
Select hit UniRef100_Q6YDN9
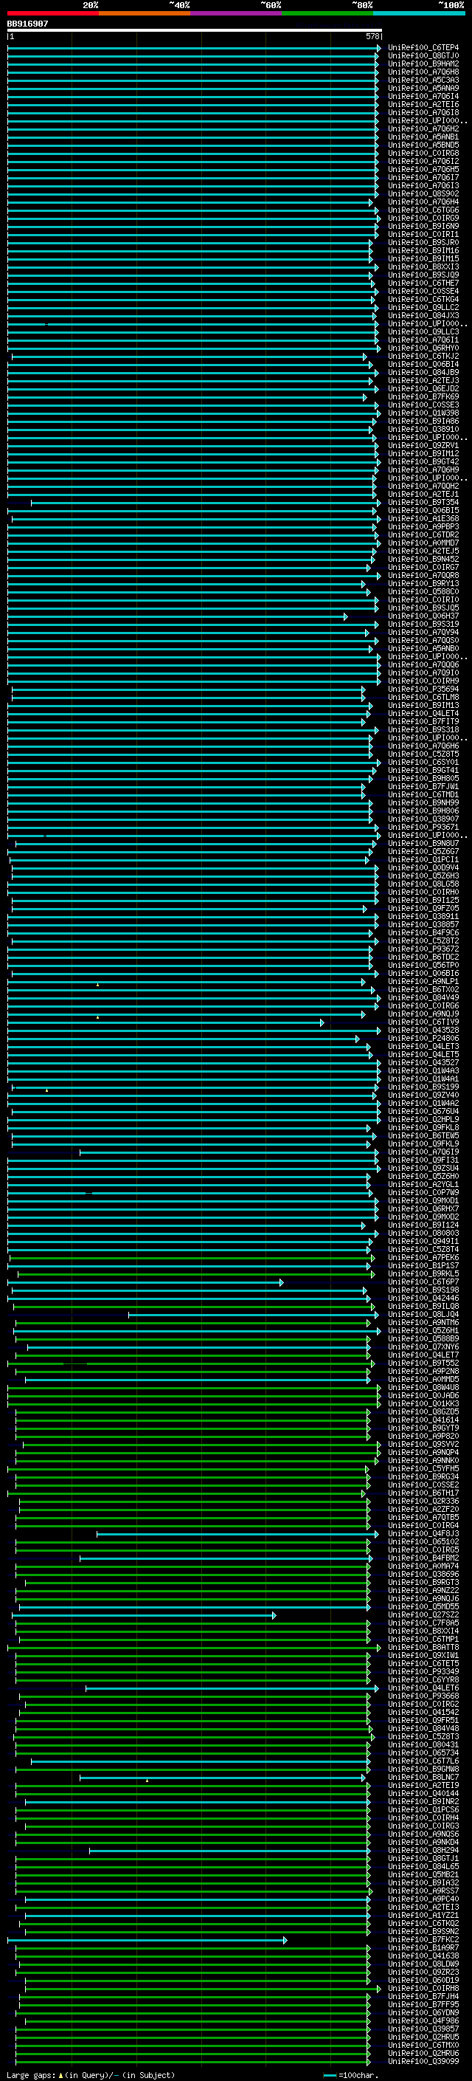pos(423,2013)
